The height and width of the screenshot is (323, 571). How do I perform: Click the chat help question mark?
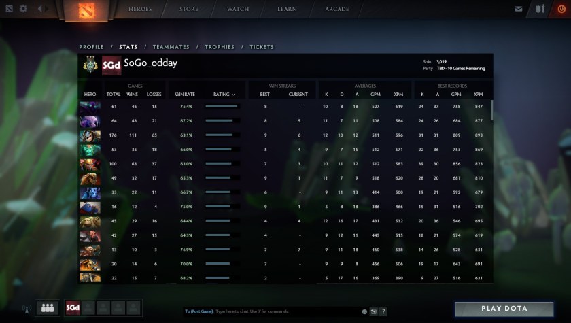click(x=383, y=311)
